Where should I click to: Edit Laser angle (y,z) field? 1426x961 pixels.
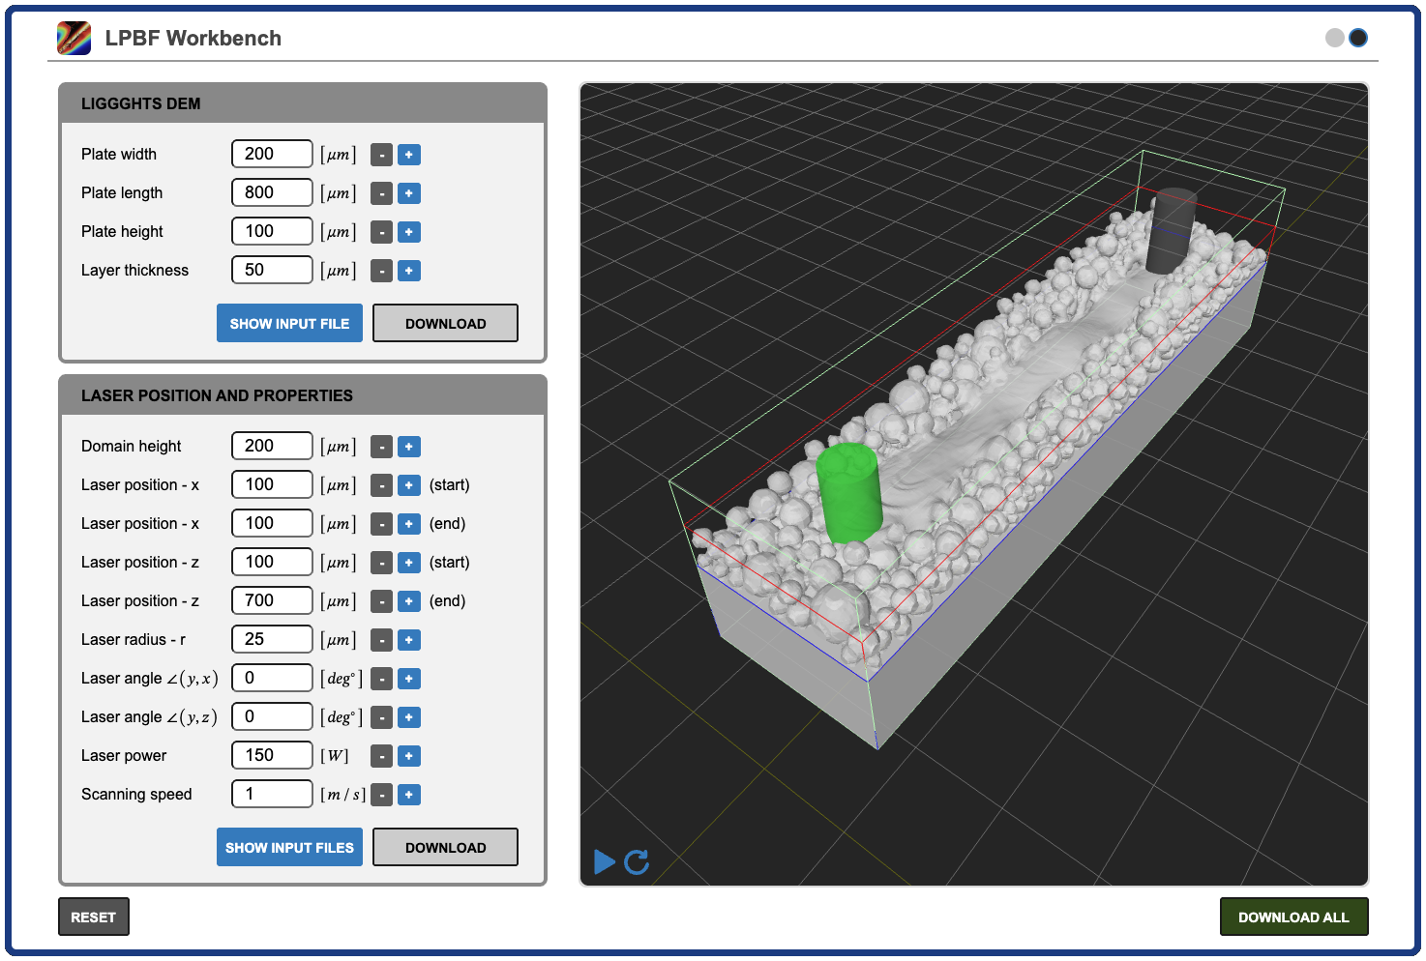click(x=272, y=716)
